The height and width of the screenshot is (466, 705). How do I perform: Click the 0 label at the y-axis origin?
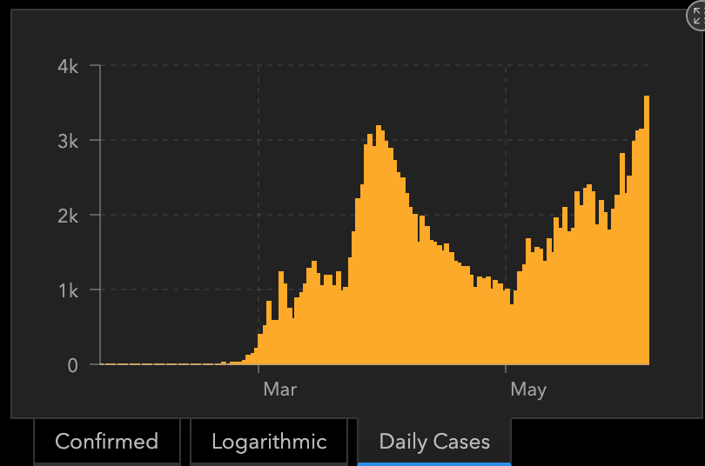(72, 365)
